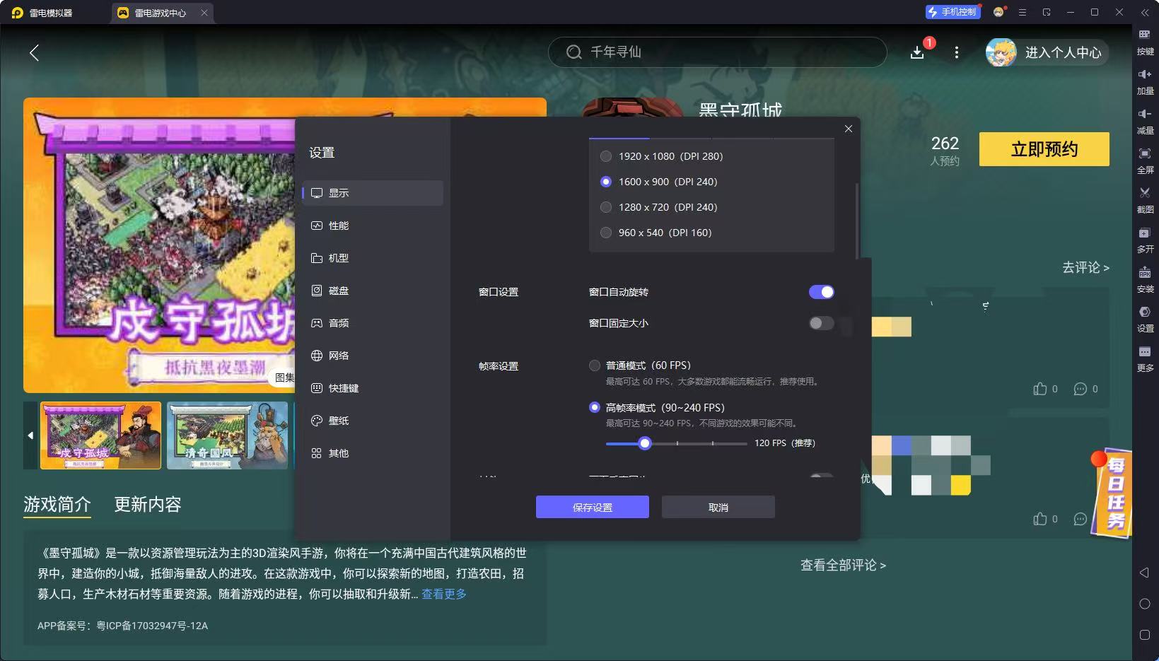
Task: Open the three-dot overflow menu
Action: click(956, 52)
